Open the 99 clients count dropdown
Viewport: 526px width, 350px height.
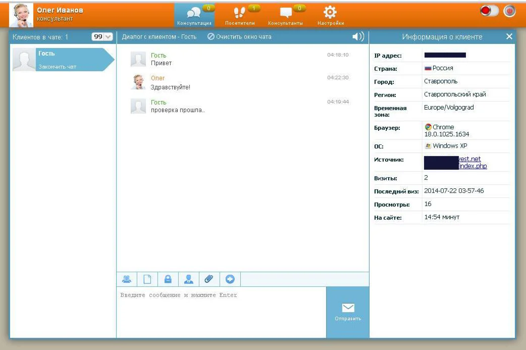[x=101, y=37]
